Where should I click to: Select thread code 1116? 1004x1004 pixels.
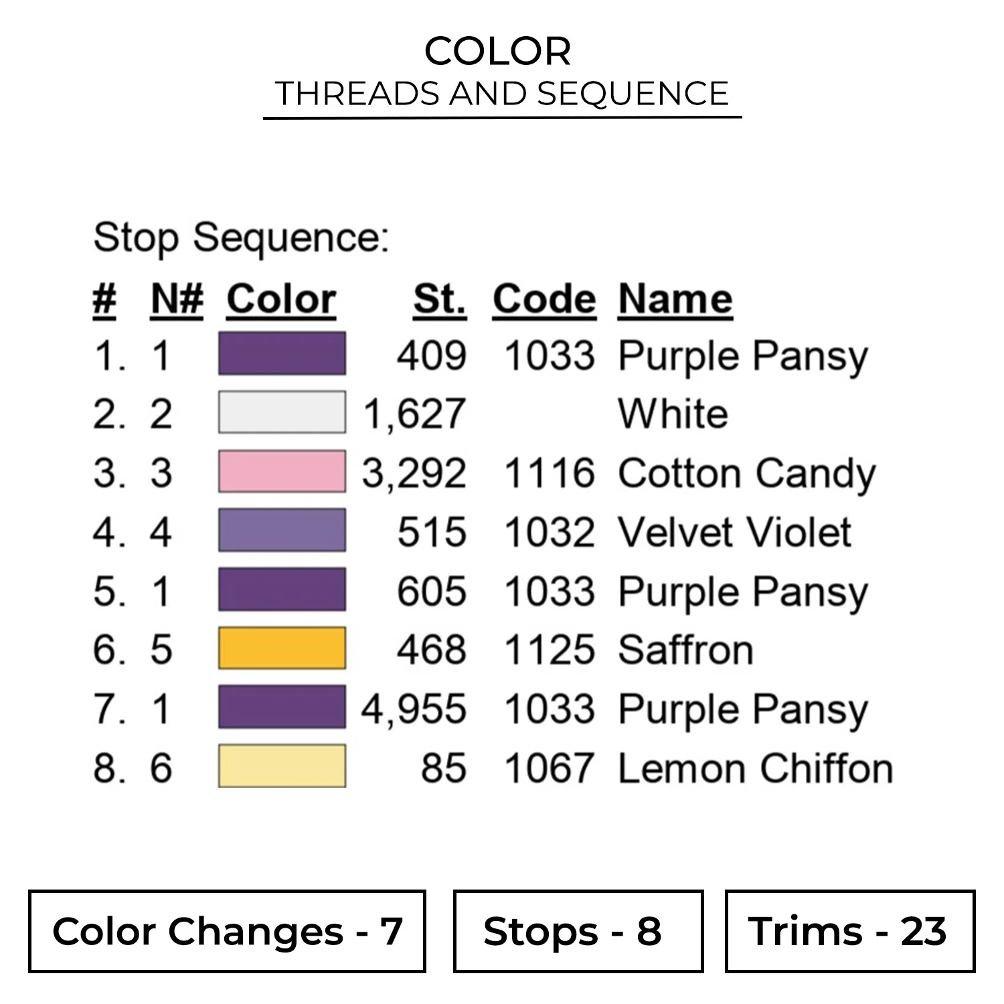click(x=549, y=473)
